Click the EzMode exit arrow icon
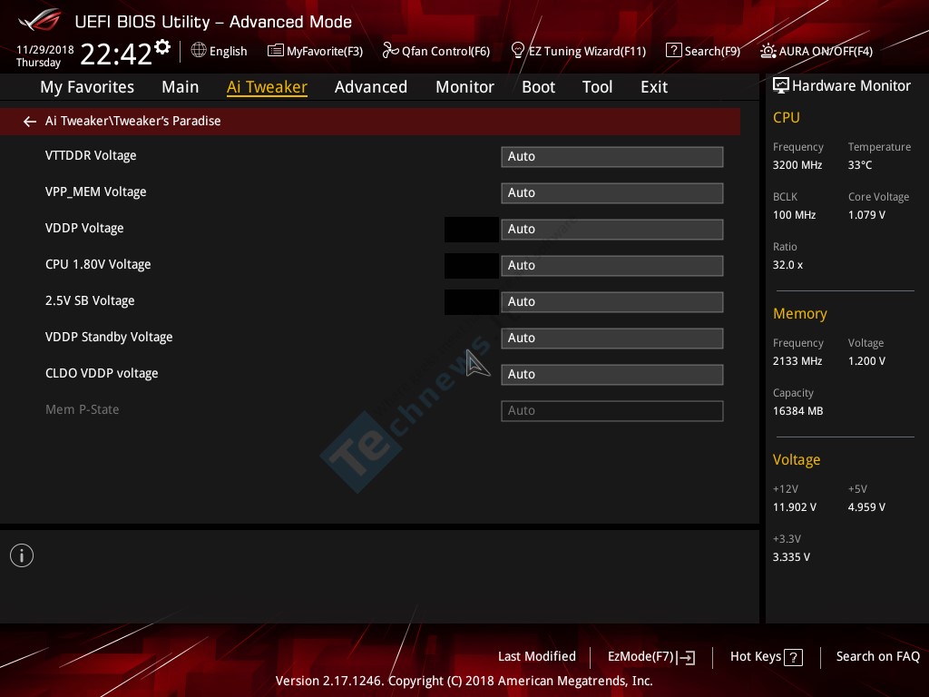This screenshot has height=697, width=929. (686, 657)
